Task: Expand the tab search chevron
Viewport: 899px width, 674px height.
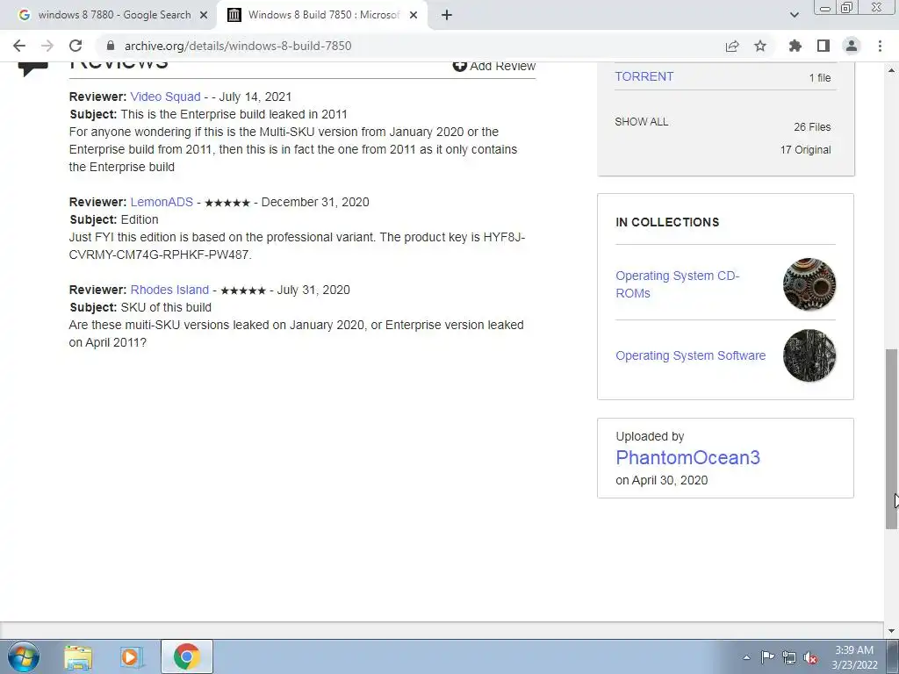Action: [x=794, y=15]
